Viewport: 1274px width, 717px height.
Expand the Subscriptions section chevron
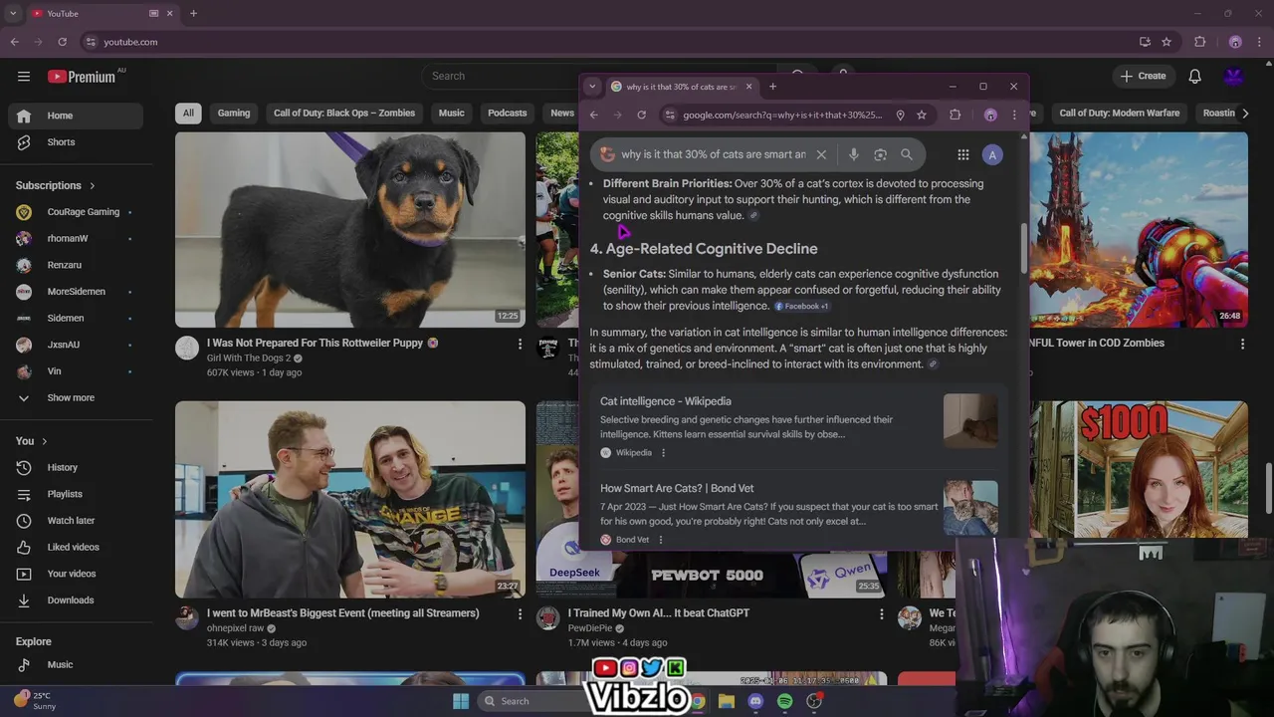pyautogui.click(x=93, y=185)
